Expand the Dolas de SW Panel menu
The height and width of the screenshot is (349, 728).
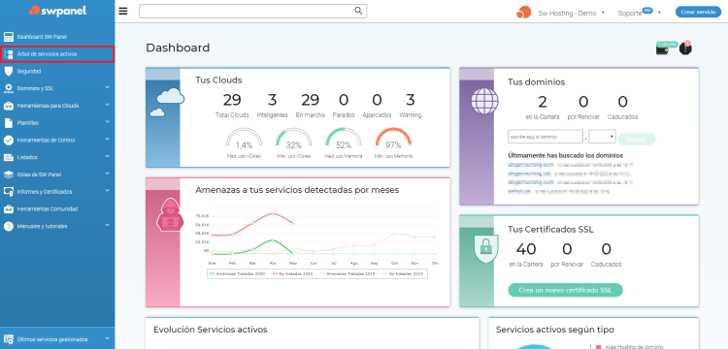[x=107, y=173]
